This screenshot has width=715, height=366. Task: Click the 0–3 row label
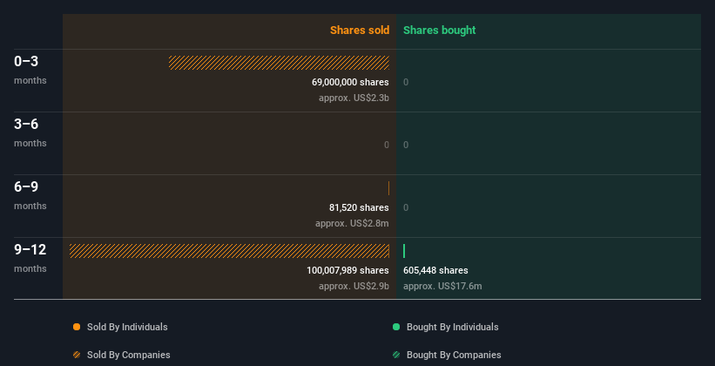pos(26,61)
